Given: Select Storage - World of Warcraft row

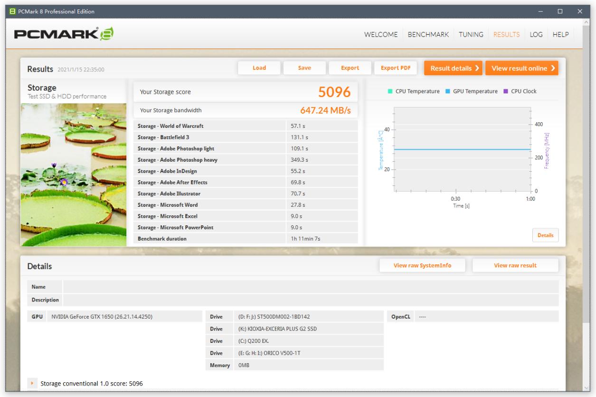Looking at the screenshot, I should tap(246, 126).
